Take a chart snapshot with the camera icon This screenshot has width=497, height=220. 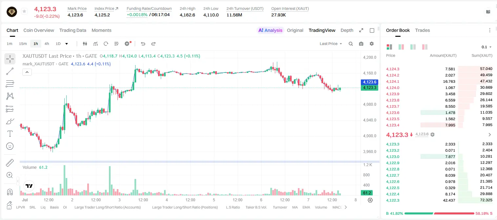coord(361,44)
